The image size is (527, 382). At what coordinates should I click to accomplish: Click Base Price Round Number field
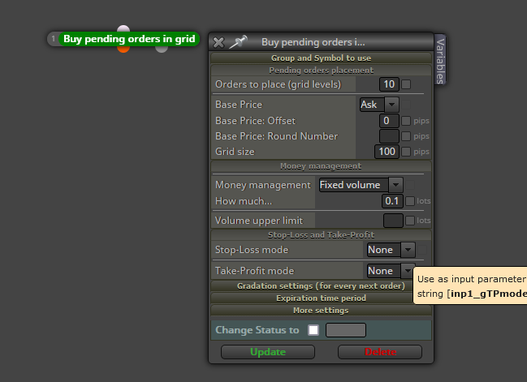(389, 136)
